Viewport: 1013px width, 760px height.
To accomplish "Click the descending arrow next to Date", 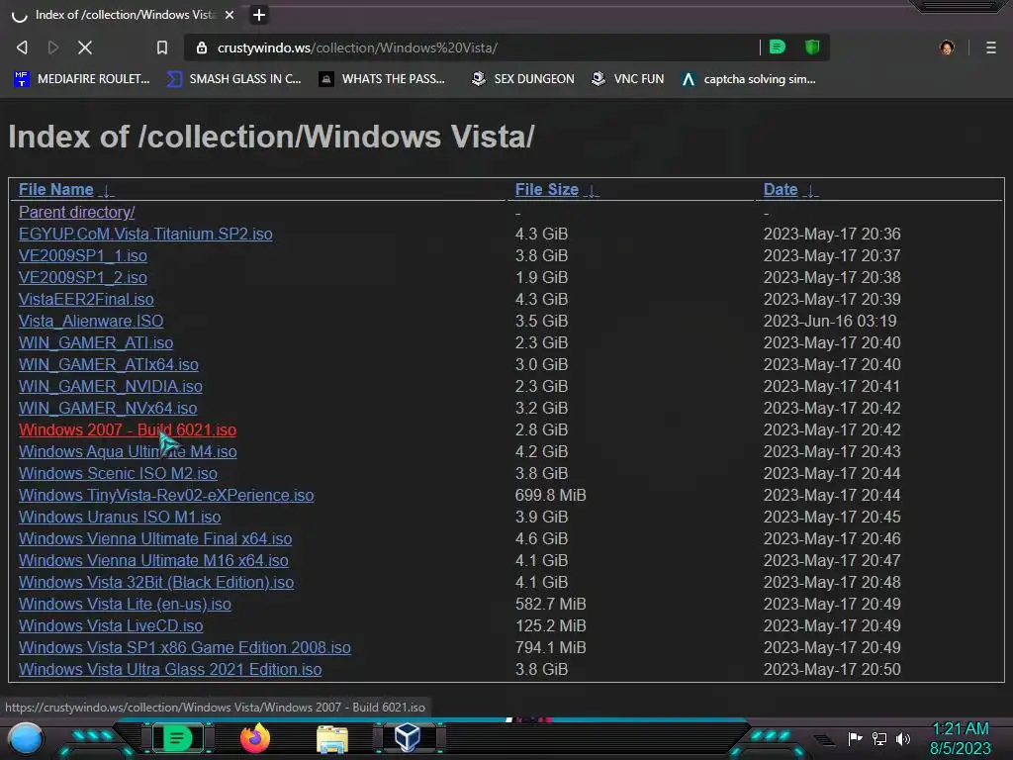I will pyautogui.click(x=811, y=191).
